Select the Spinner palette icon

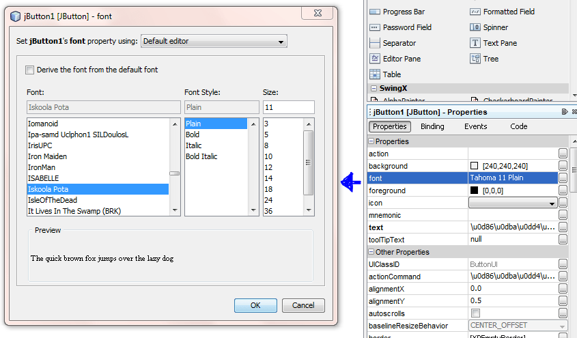(475, 27)
